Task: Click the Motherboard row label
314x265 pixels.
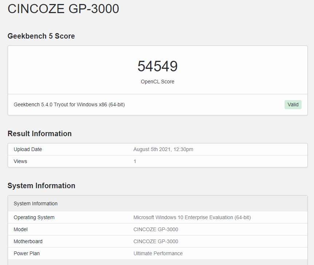Action: 28,242
